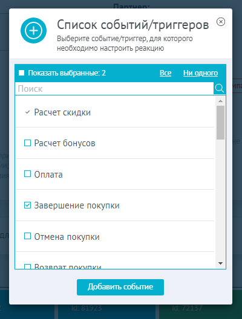
Task: Tick the Отмена покупки checkbox
Action: 27,236
